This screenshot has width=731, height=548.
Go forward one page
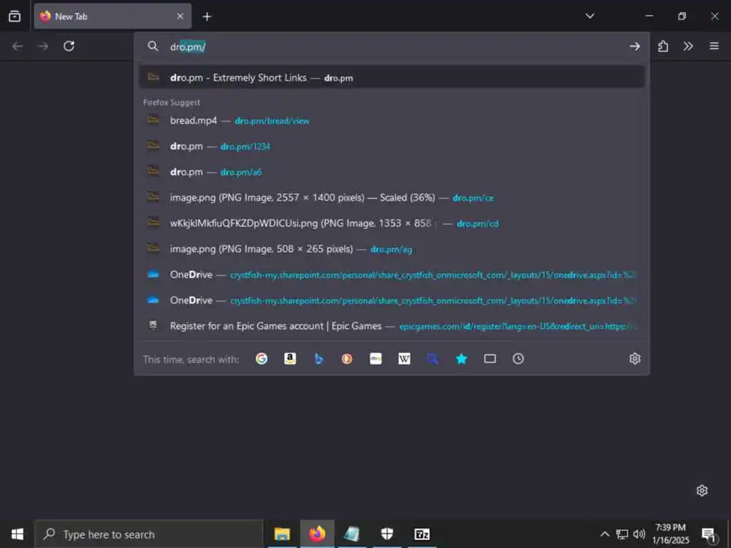[x=43, y=46]
